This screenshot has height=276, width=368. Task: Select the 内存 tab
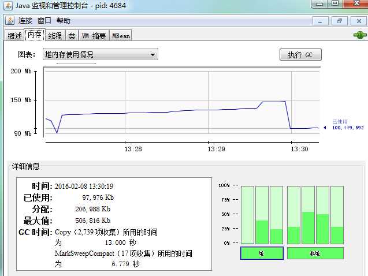pos(35,35)
